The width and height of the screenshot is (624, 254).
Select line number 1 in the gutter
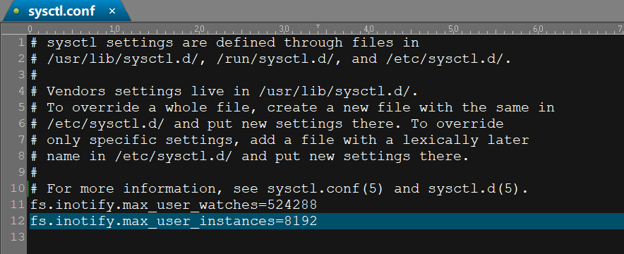pyautogui.click(x=21, y=42)
